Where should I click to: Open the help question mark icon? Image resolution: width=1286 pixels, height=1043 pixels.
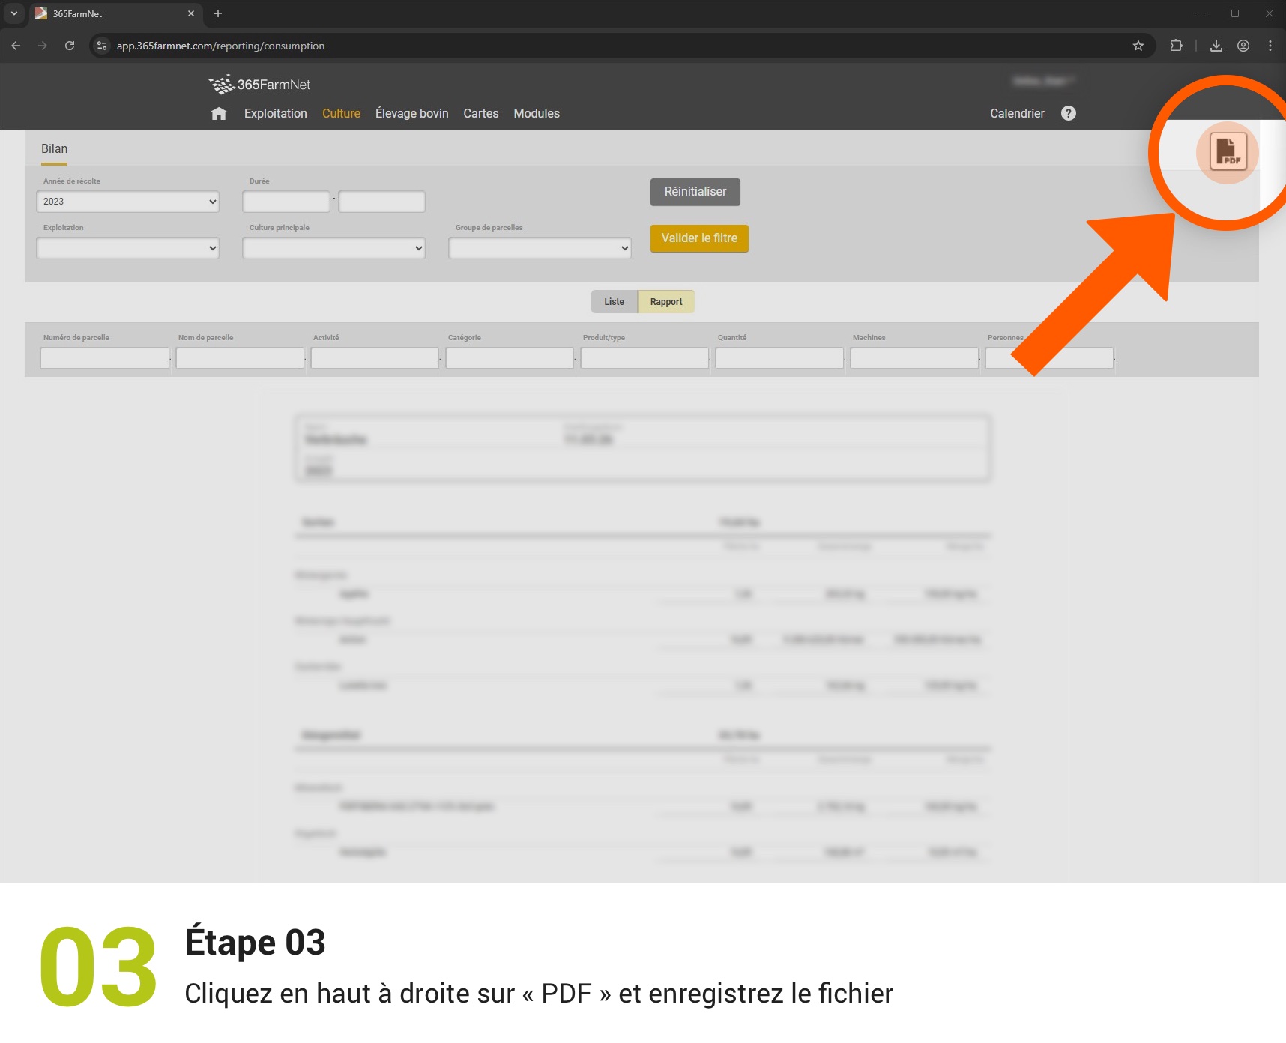[x=1068, y=113]
